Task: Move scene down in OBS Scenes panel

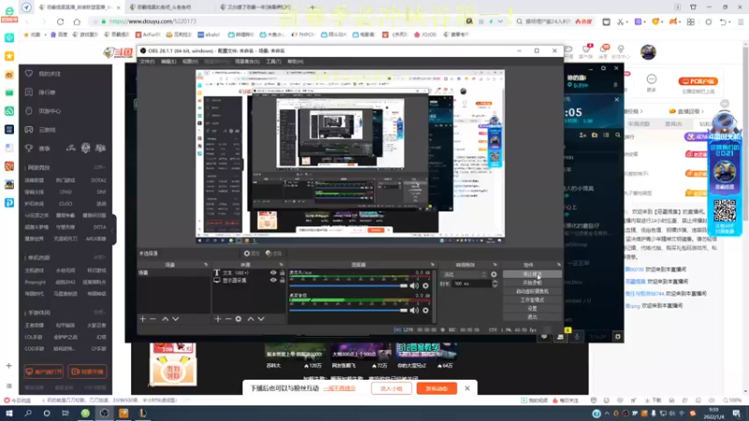Action: point(176,318)
